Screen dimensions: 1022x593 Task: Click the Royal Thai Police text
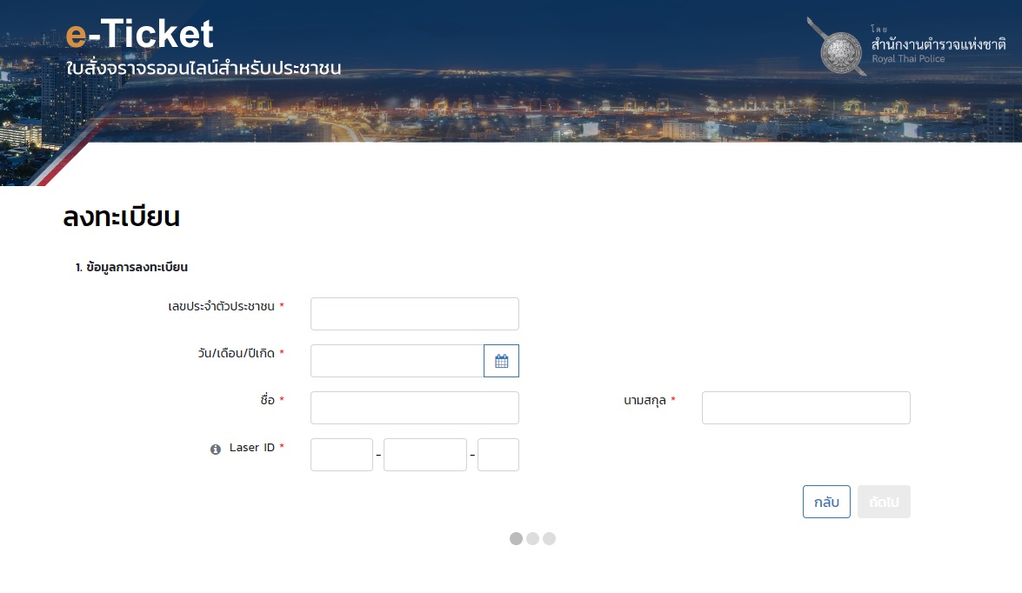coord(908,59)
